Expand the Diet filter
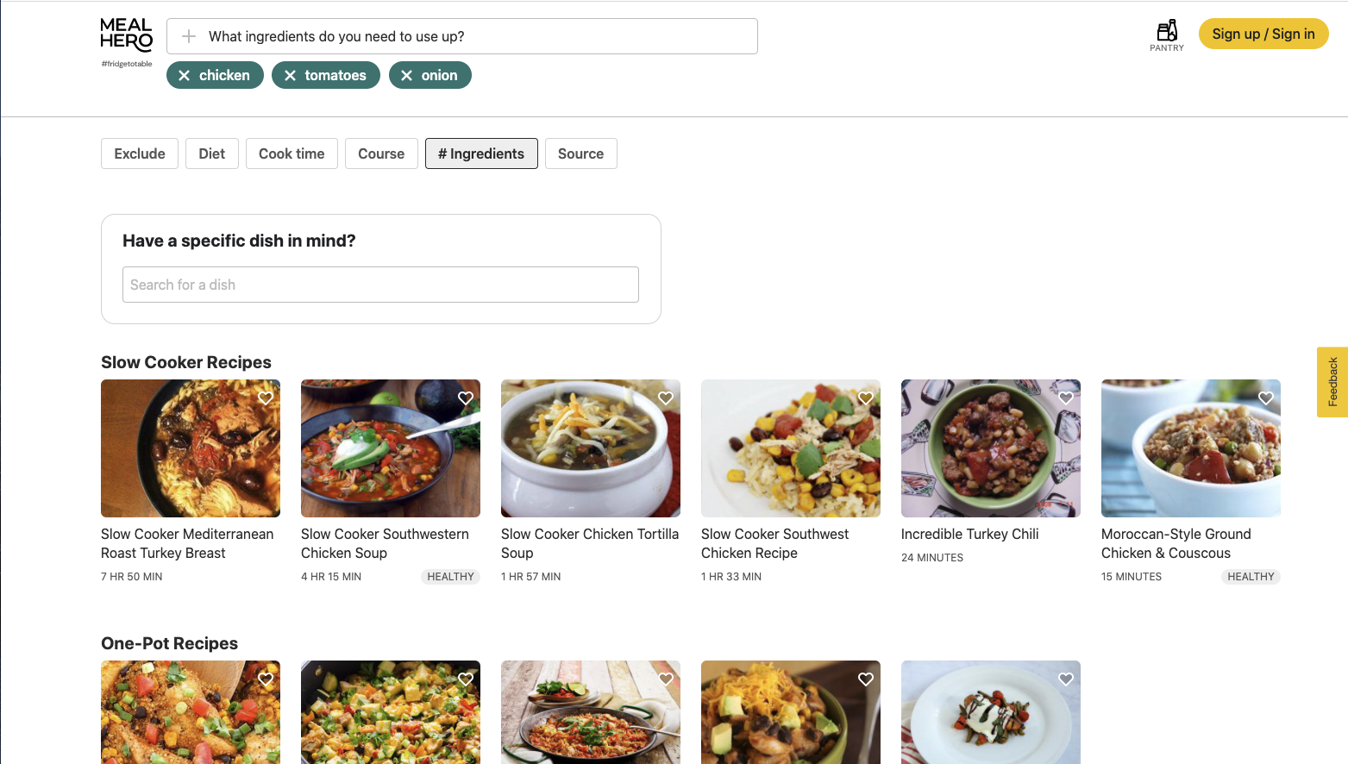Screen dimensions: 1348x764 point(212,153)
